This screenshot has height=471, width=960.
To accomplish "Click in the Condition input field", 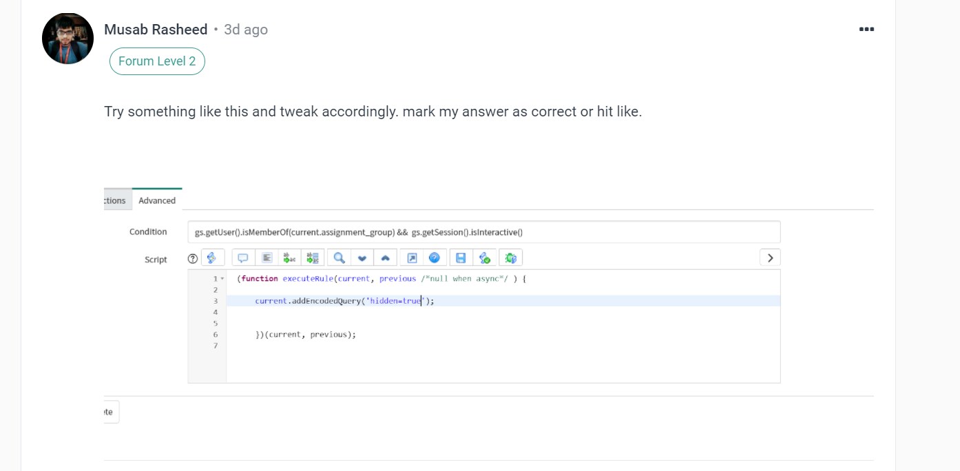I will (x=484, y=232).
